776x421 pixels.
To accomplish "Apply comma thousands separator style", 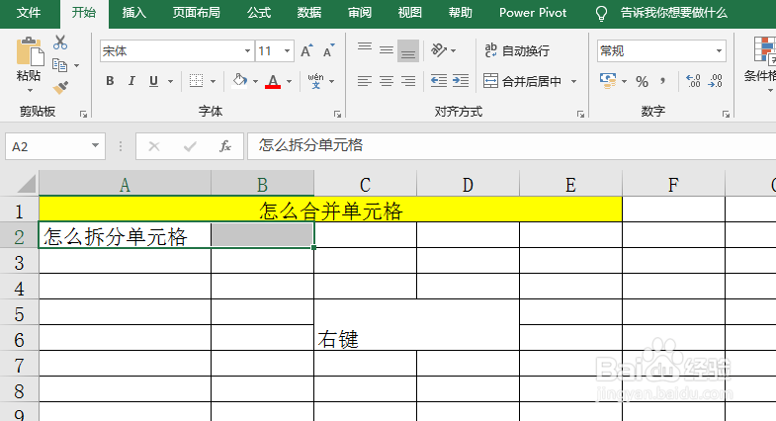I will coord(663,81).
